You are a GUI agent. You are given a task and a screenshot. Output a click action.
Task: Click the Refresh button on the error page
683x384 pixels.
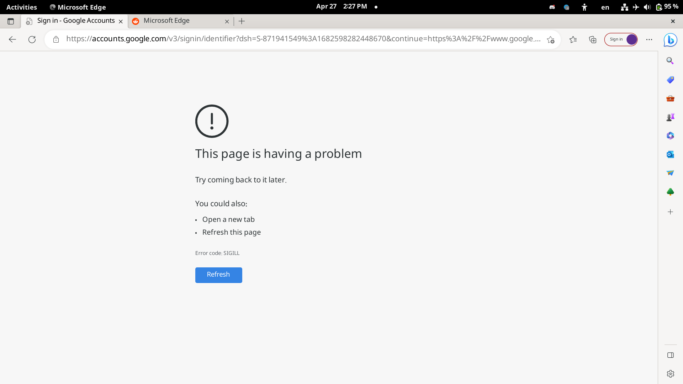[218, 275]
